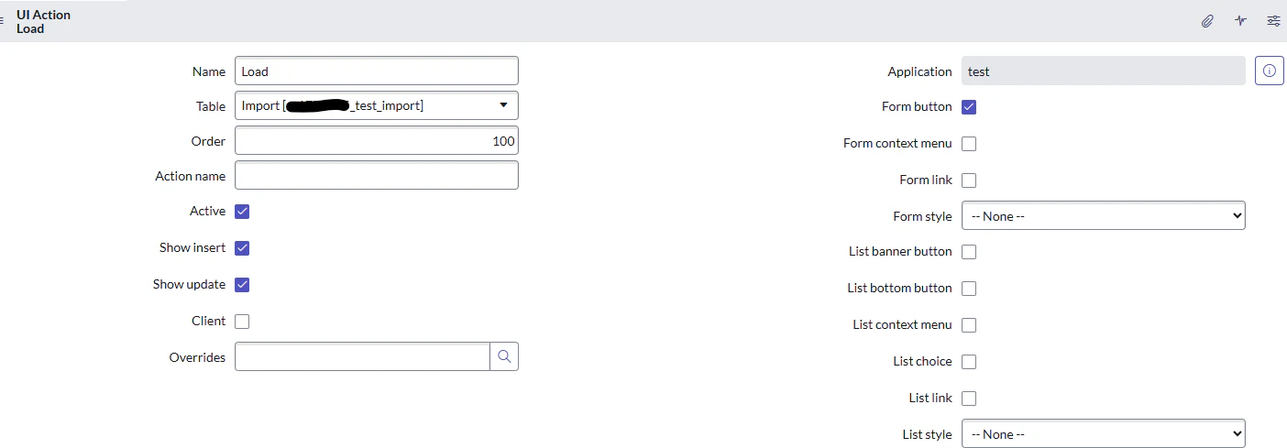
Task: Click the Overrides lookup magnifier icon
Action: coord(504,356)
